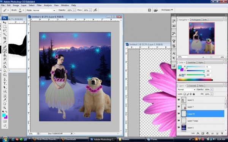Hide Layer 3 with its eye icon

179,100
